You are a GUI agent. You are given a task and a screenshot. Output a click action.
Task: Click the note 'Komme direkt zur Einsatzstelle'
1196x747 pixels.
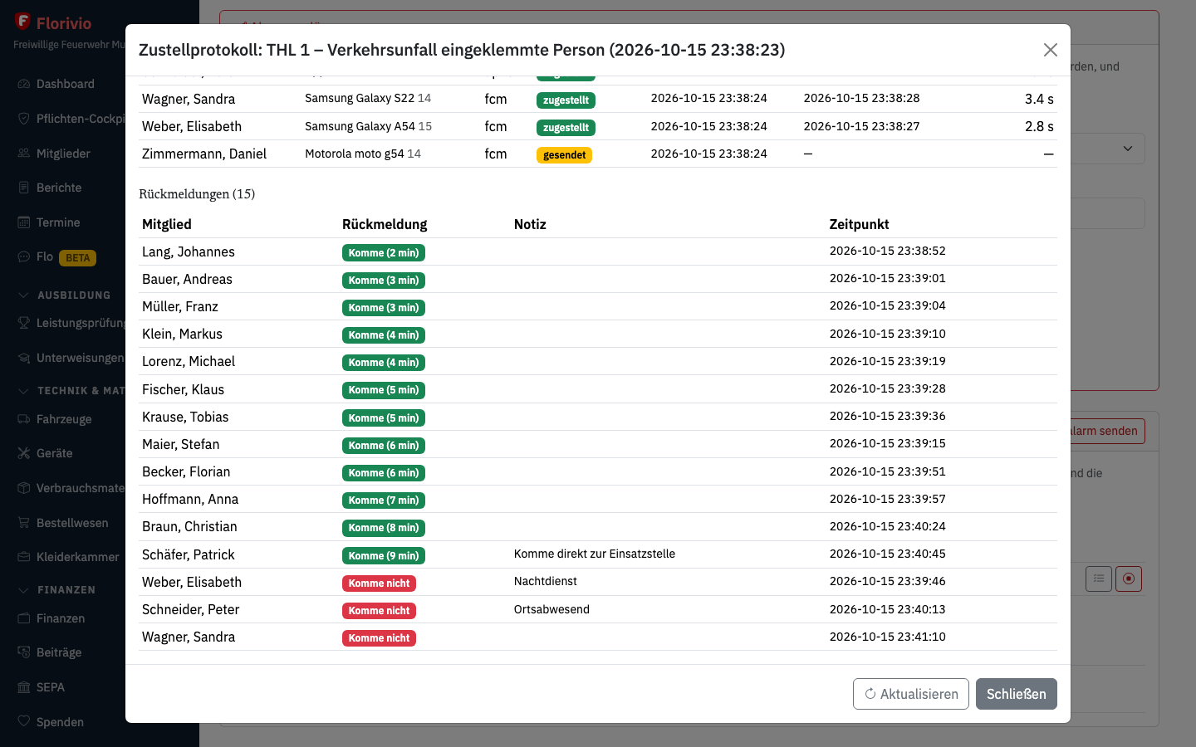pyautogui.click(x=595, y=554)
